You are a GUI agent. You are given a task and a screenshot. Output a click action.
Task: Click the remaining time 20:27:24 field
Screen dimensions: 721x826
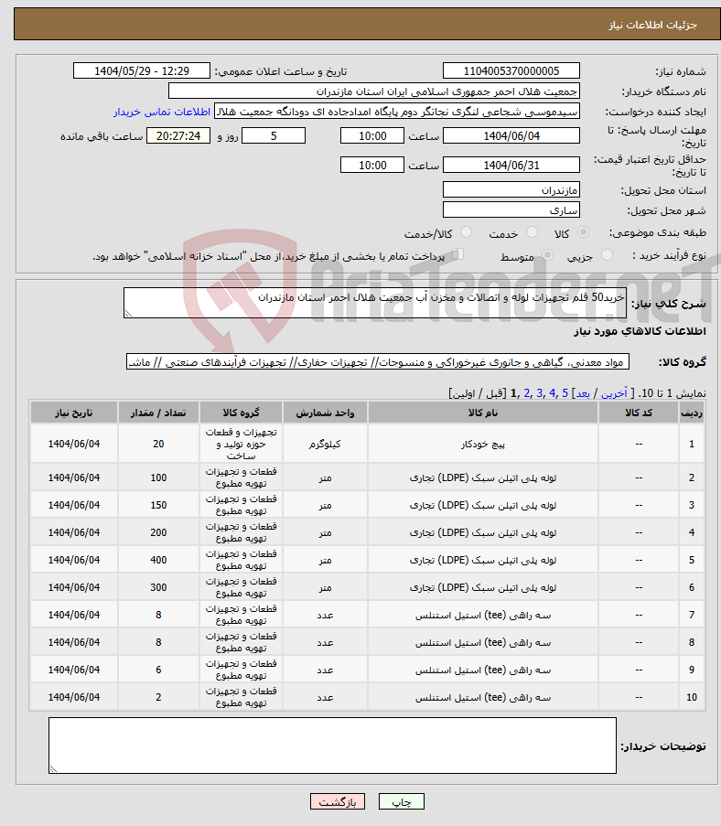coord(178,136)
